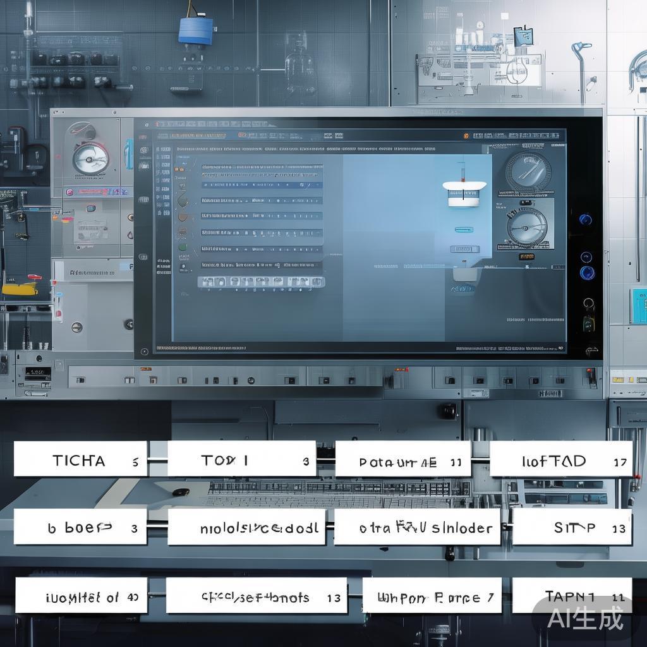
Task: Toggle the small blue pill switch under the vessel
Action: (464, 228)
